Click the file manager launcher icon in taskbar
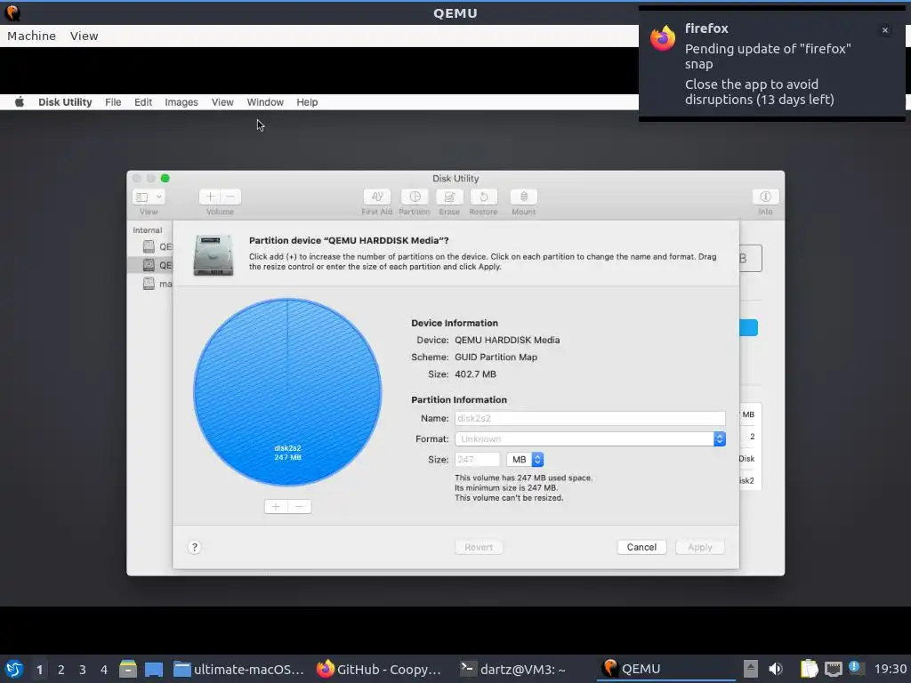This screenshot has width=911, height=683. [128, 669]
